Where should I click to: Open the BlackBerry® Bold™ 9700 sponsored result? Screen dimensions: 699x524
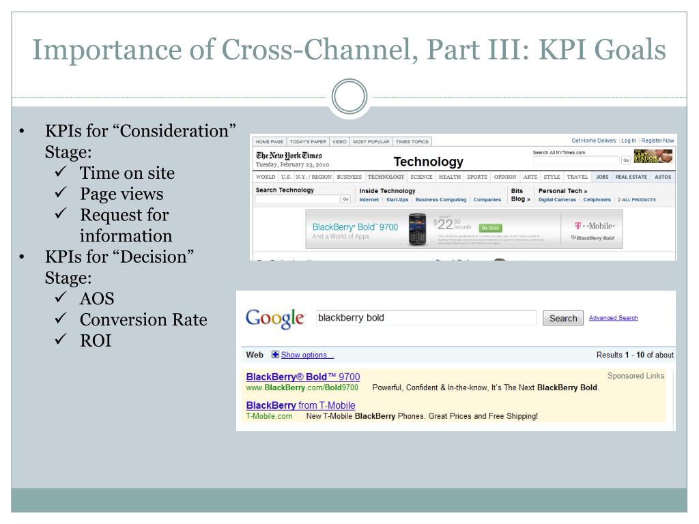tap(303, 377)
